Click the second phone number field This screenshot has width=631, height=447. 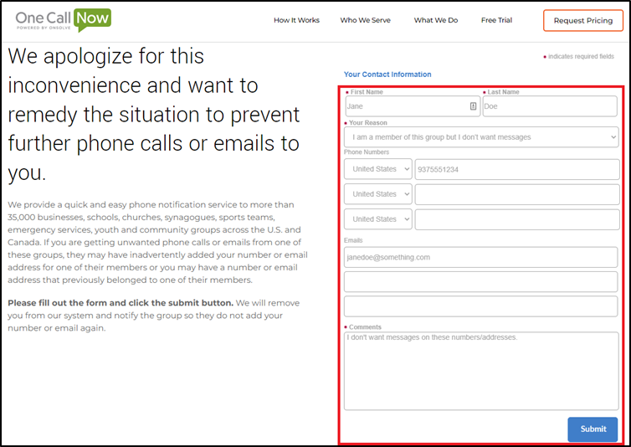point(516,194)
